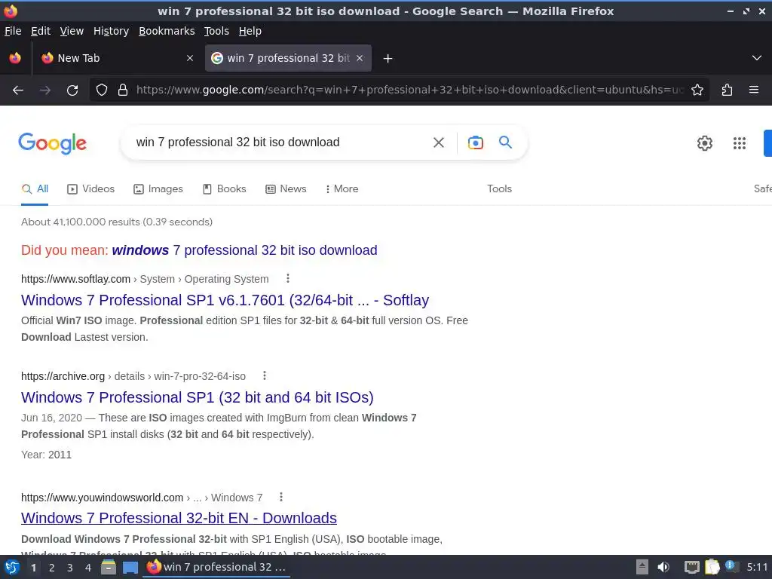Image resolution: width=772 pixels, height=579 pixels.
Task: Switch to workspace 4 in taskbar
Action: pyautogui.click(x=88, y=568)
